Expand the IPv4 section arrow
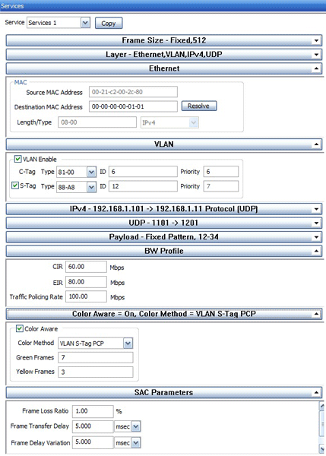The height and width of the screenshot is (456, 326). click(316, 209)
